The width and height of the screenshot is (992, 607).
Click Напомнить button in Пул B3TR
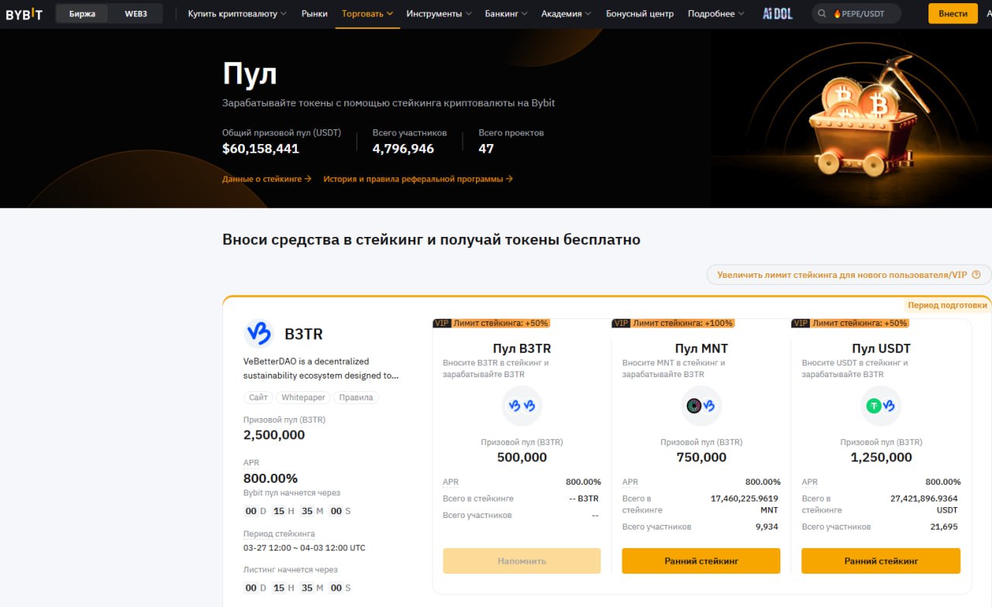point(522,561)
